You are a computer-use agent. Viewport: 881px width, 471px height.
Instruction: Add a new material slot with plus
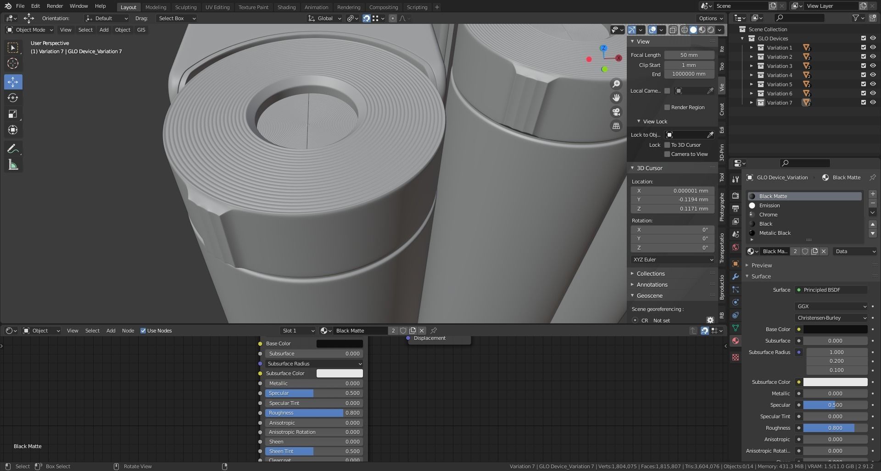click(873, 194)
